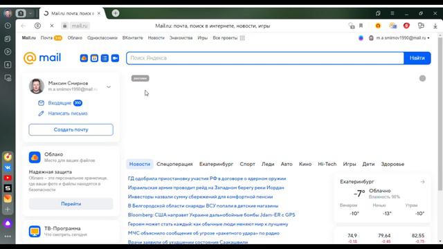Select the Спецоперация news tab
The height and width of the screenshot is (249, 443).
174,164
